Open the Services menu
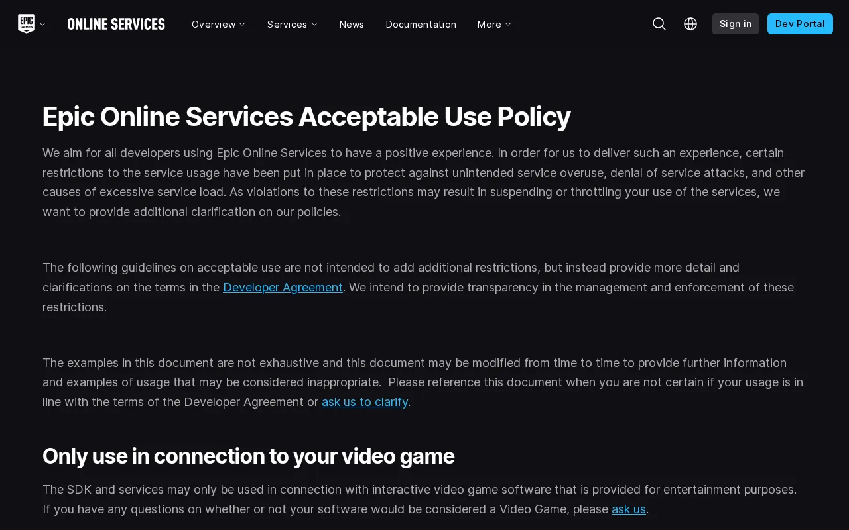 pos(292,25)
